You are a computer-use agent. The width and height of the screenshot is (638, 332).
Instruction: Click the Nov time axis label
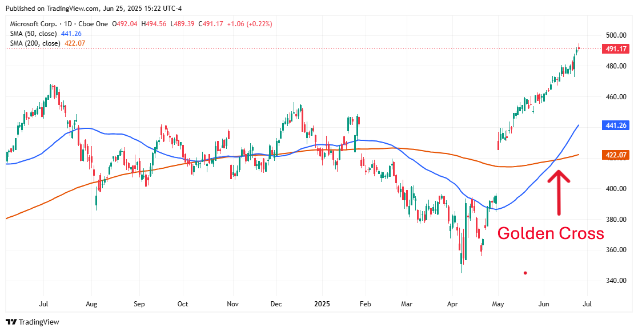pos(232,304)
